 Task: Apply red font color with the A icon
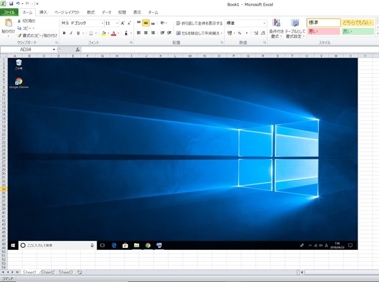[114, 33]
